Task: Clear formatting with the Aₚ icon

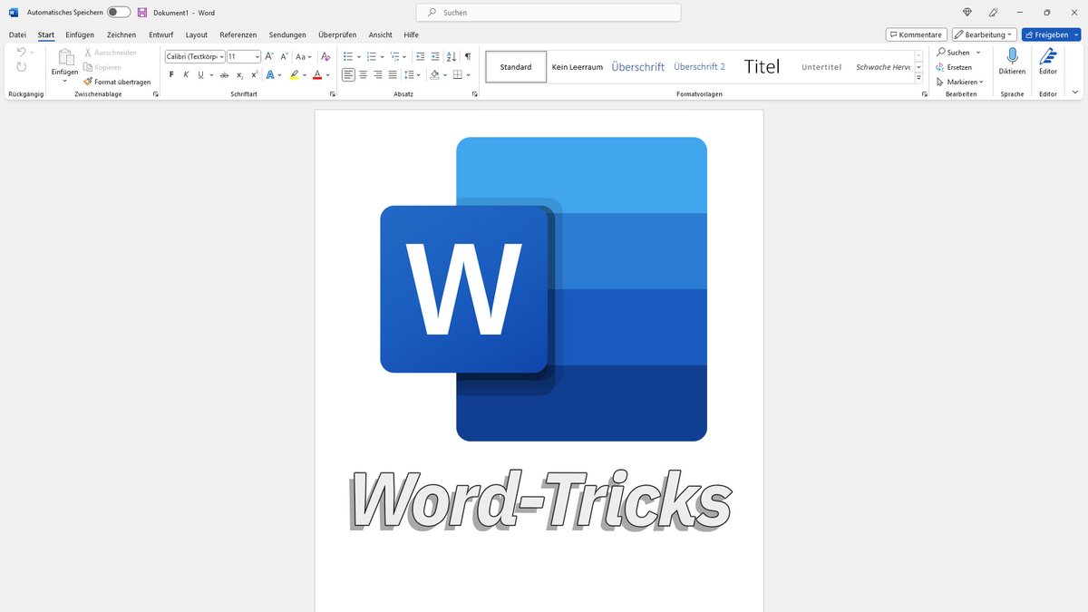Action: (x=325, y=56)
